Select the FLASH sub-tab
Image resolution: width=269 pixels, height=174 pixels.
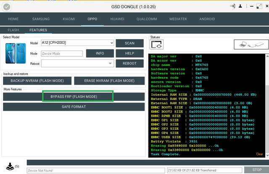(13, 30)
